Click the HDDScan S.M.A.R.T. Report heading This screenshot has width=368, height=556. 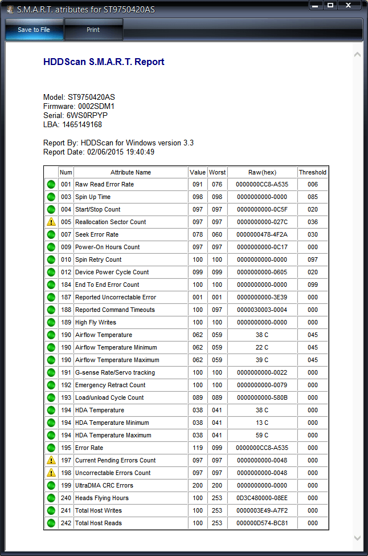coord(104,62)
